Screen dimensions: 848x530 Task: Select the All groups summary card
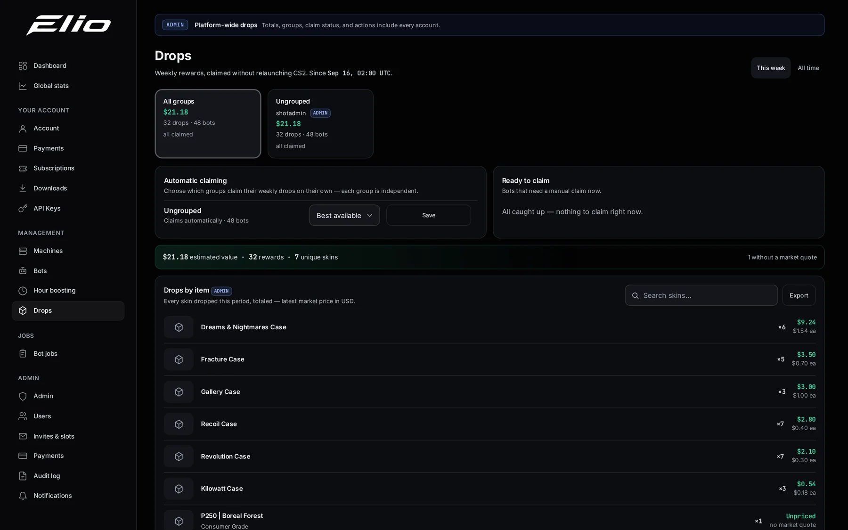(208, 124)
